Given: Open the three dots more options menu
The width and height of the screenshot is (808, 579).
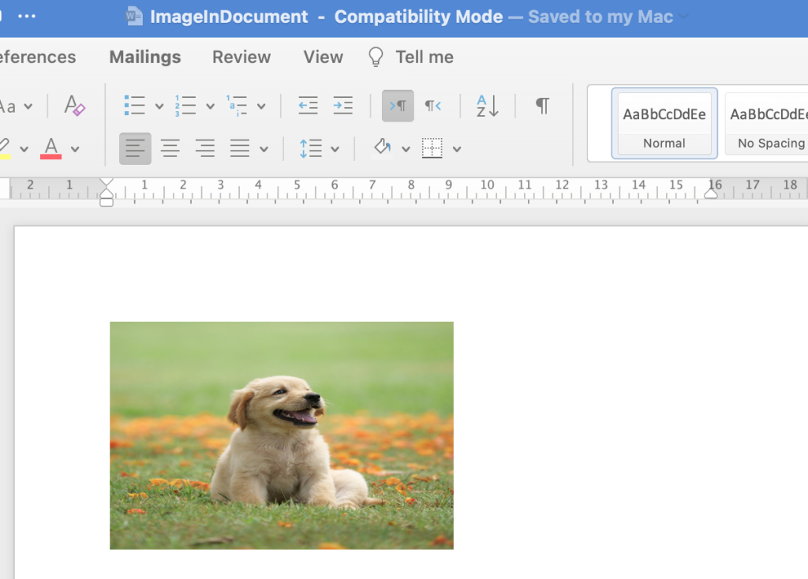Looking at the screenshot, I should point(27,16).
